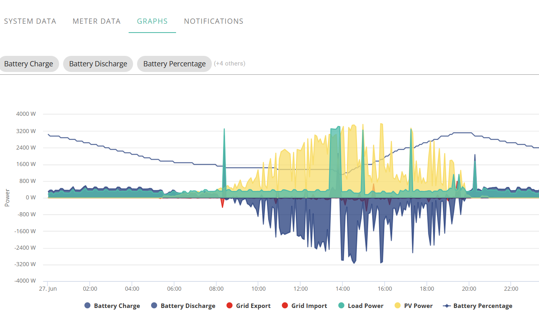Image resolution: width=539 pixels, height=318 pixels.
Task: Select the Graphs tab
Action: 152,21
